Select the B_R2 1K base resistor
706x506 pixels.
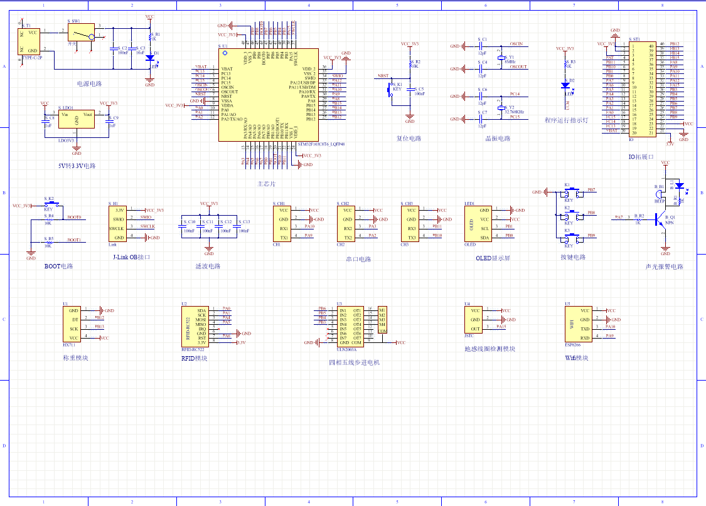[x=638, y=219]
